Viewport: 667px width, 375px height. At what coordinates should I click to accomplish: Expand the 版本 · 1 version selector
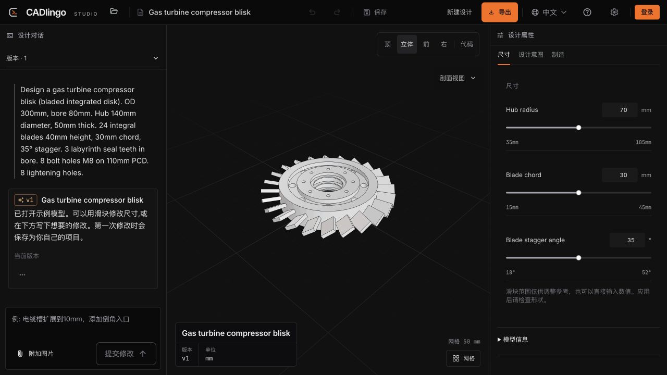coord(83,58)
